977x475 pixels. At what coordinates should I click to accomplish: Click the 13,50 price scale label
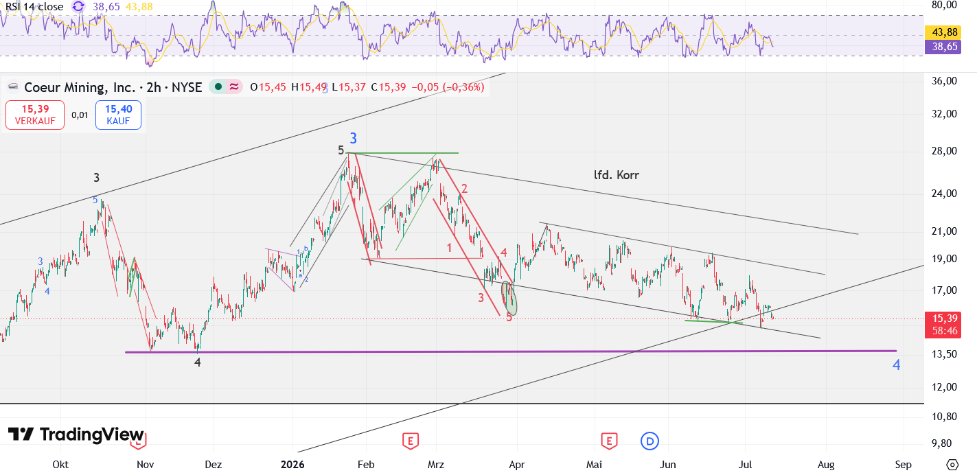click(945, 354)
